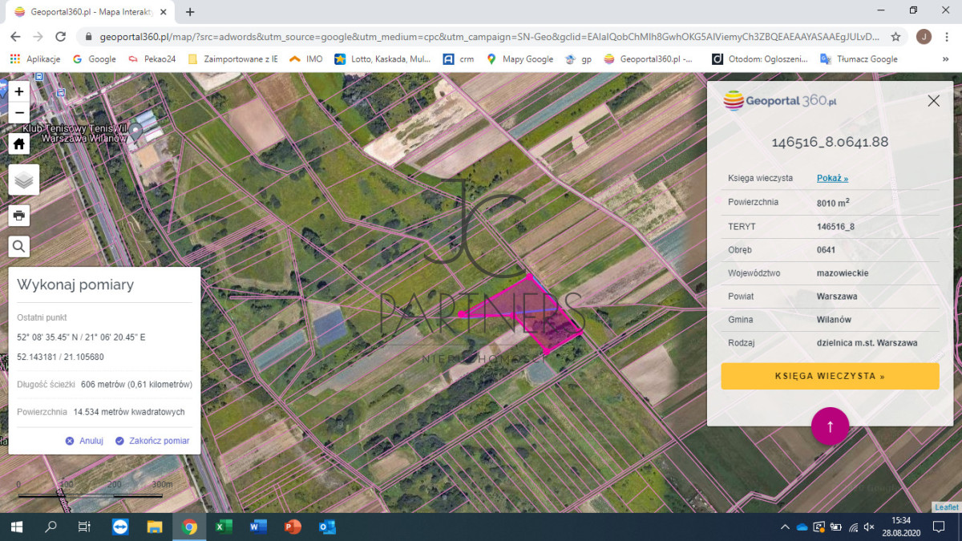This screenshot has height=541, width=962.
Task: Open the Mapy Google bookmark
Action: coord(520,59)
